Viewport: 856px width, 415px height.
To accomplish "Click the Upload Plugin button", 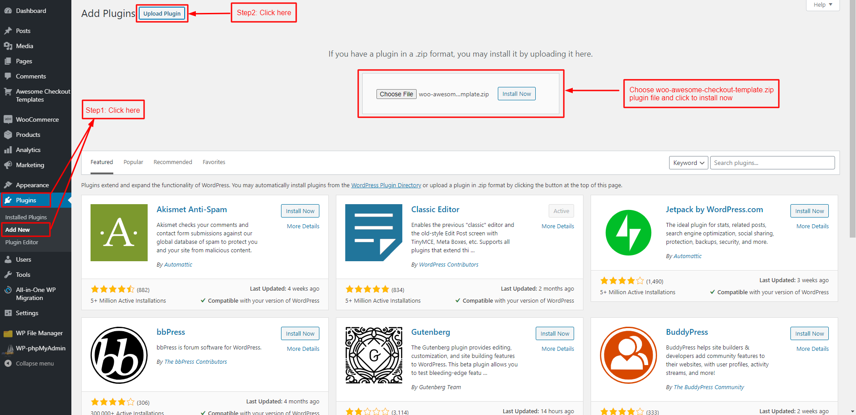I will [162, 13].
